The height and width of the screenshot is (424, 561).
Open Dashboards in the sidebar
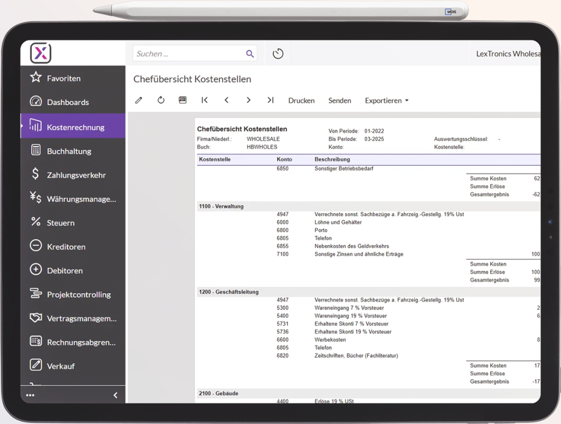point(67,102)
